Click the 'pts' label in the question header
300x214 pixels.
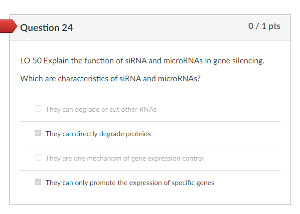click(x=274, y=26)
